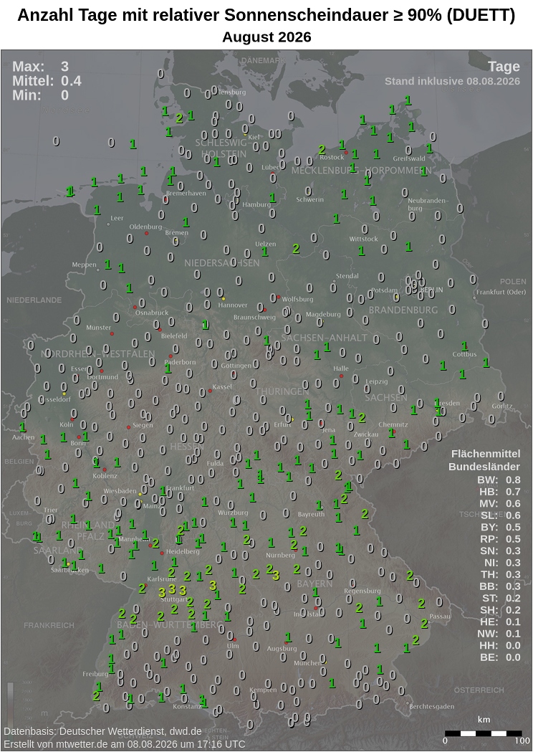Select legend row 'MV: 0.6'

pyautogui.click(x=499, y=503)
